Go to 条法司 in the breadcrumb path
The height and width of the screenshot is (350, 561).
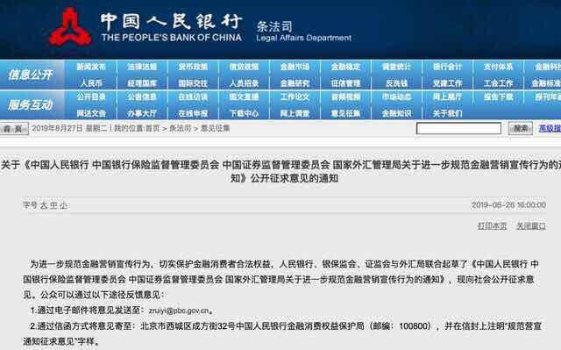click(x=180, y=128)
